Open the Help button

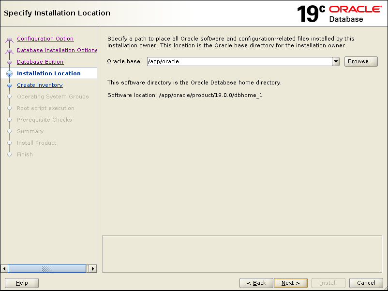[x=22, y=283]
